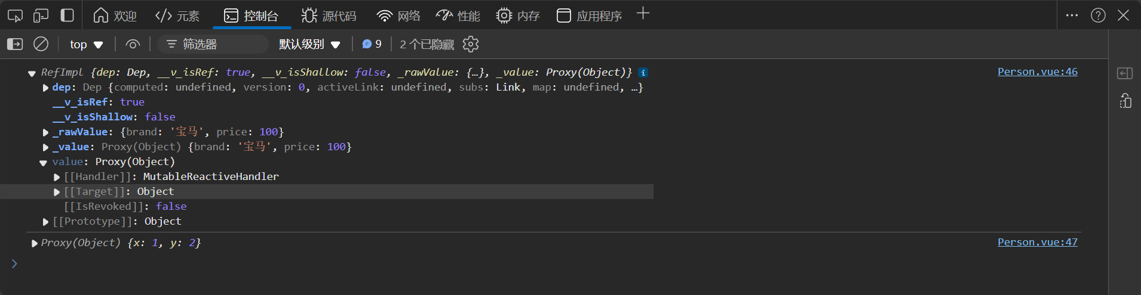The width and height of the screenshot is (1141, 295).
Task: Expand the [[Target]] Object entry
Action: pyautogui.click(x=57, y=192)
